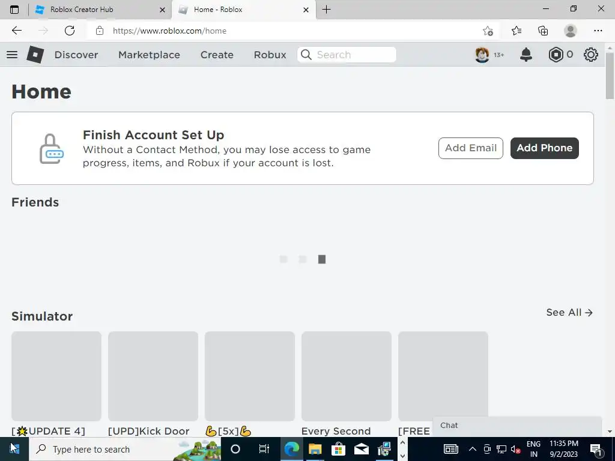The height and width of the screenshot is (461, 615).
Task: Click the Roblox logo icon
Action: point(35,55)
